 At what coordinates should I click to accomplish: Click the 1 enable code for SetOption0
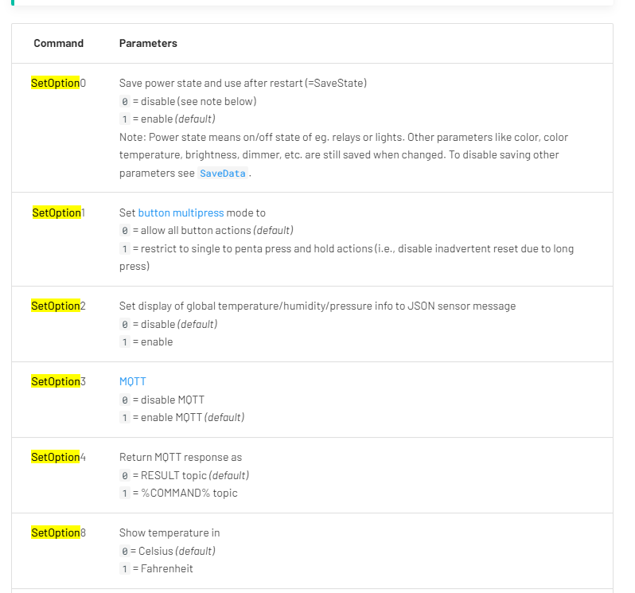(x=125, y=119)
